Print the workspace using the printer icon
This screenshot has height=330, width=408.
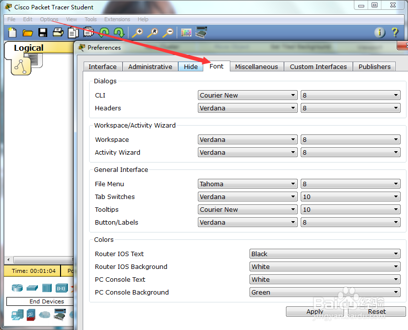tap(58, 32)
